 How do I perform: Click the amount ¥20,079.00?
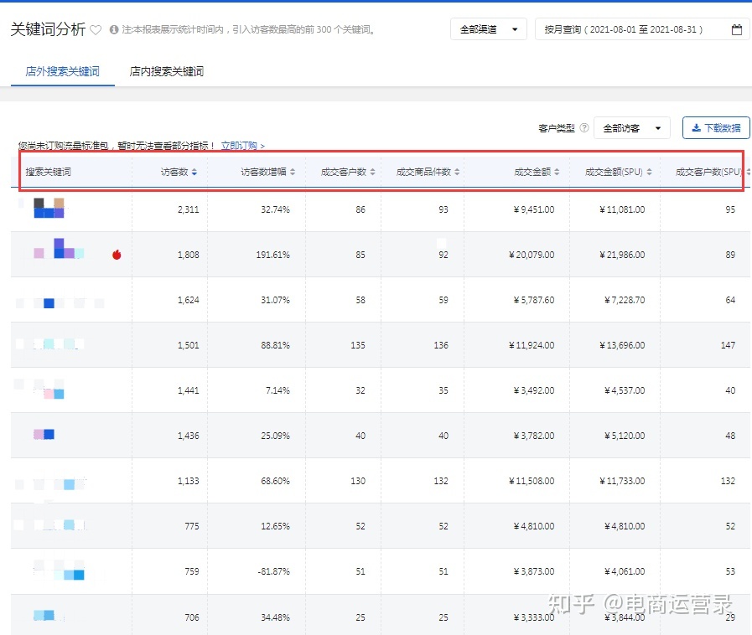pyautogui.click(x=532, y=255)
